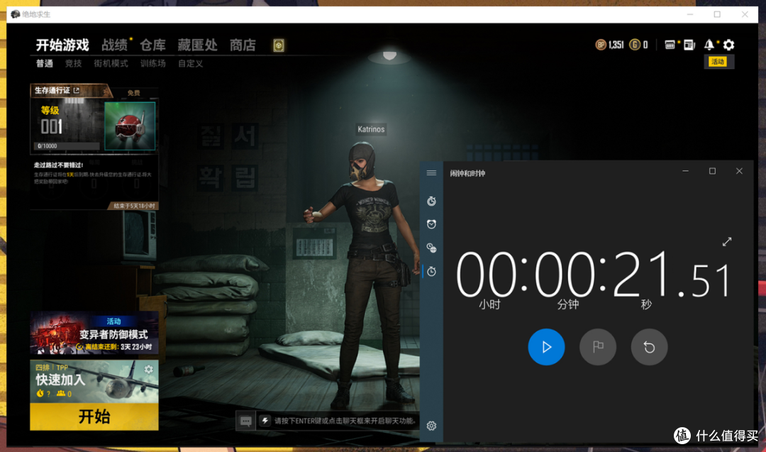
Task: Open the 开始游戏 main tab
Action: click(x=62, y=45)
